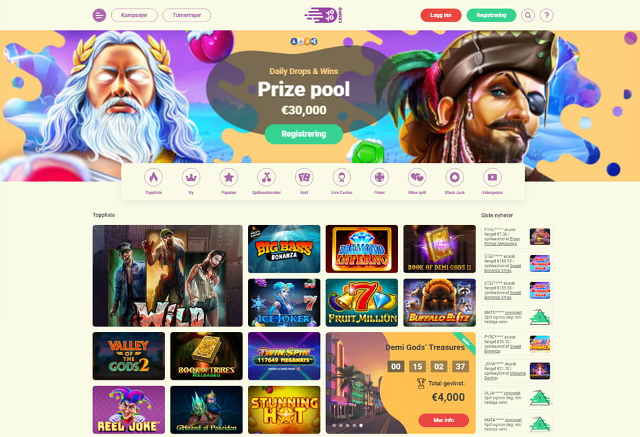Select the Poker chip category icon
Image resolution: width=640 pixels, height=437 pixels.
tap(379, 178)
